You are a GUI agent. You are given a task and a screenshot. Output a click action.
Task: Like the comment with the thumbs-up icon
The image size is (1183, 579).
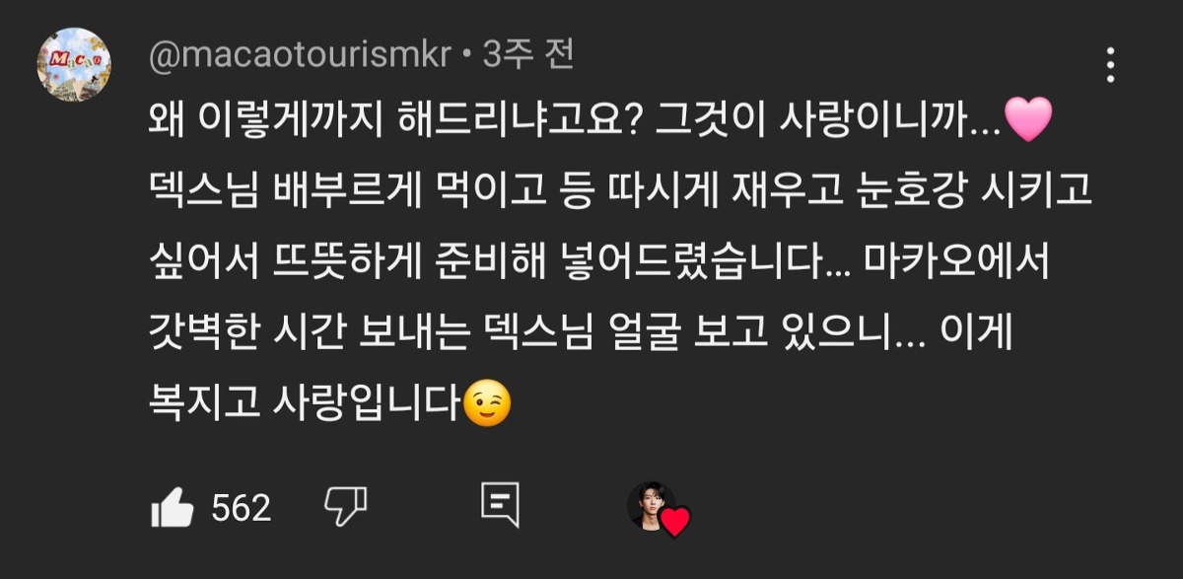[x=172, y=508]
